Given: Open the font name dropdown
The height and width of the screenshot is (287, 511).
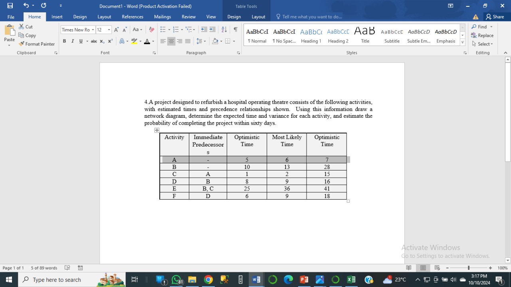Looking at the screenshot, I should (x=93, y=30).
